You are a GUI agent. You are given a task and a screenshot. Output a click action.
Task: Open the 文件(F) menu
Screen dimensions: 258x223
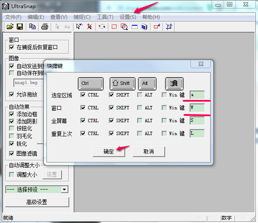click(x=13, y=17)
